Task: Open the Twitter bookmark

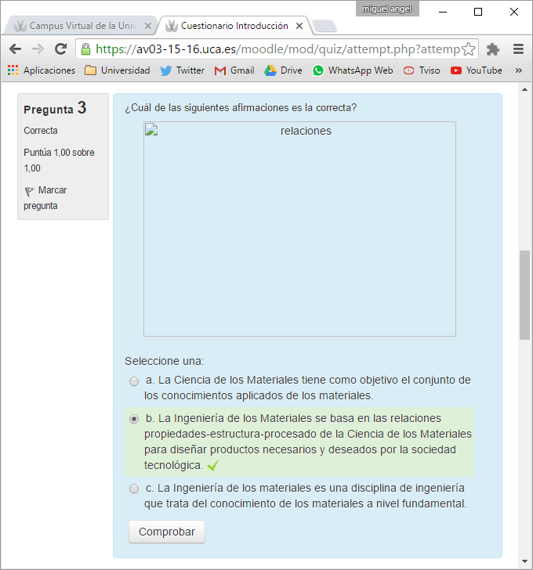Action: coord(182,70)
